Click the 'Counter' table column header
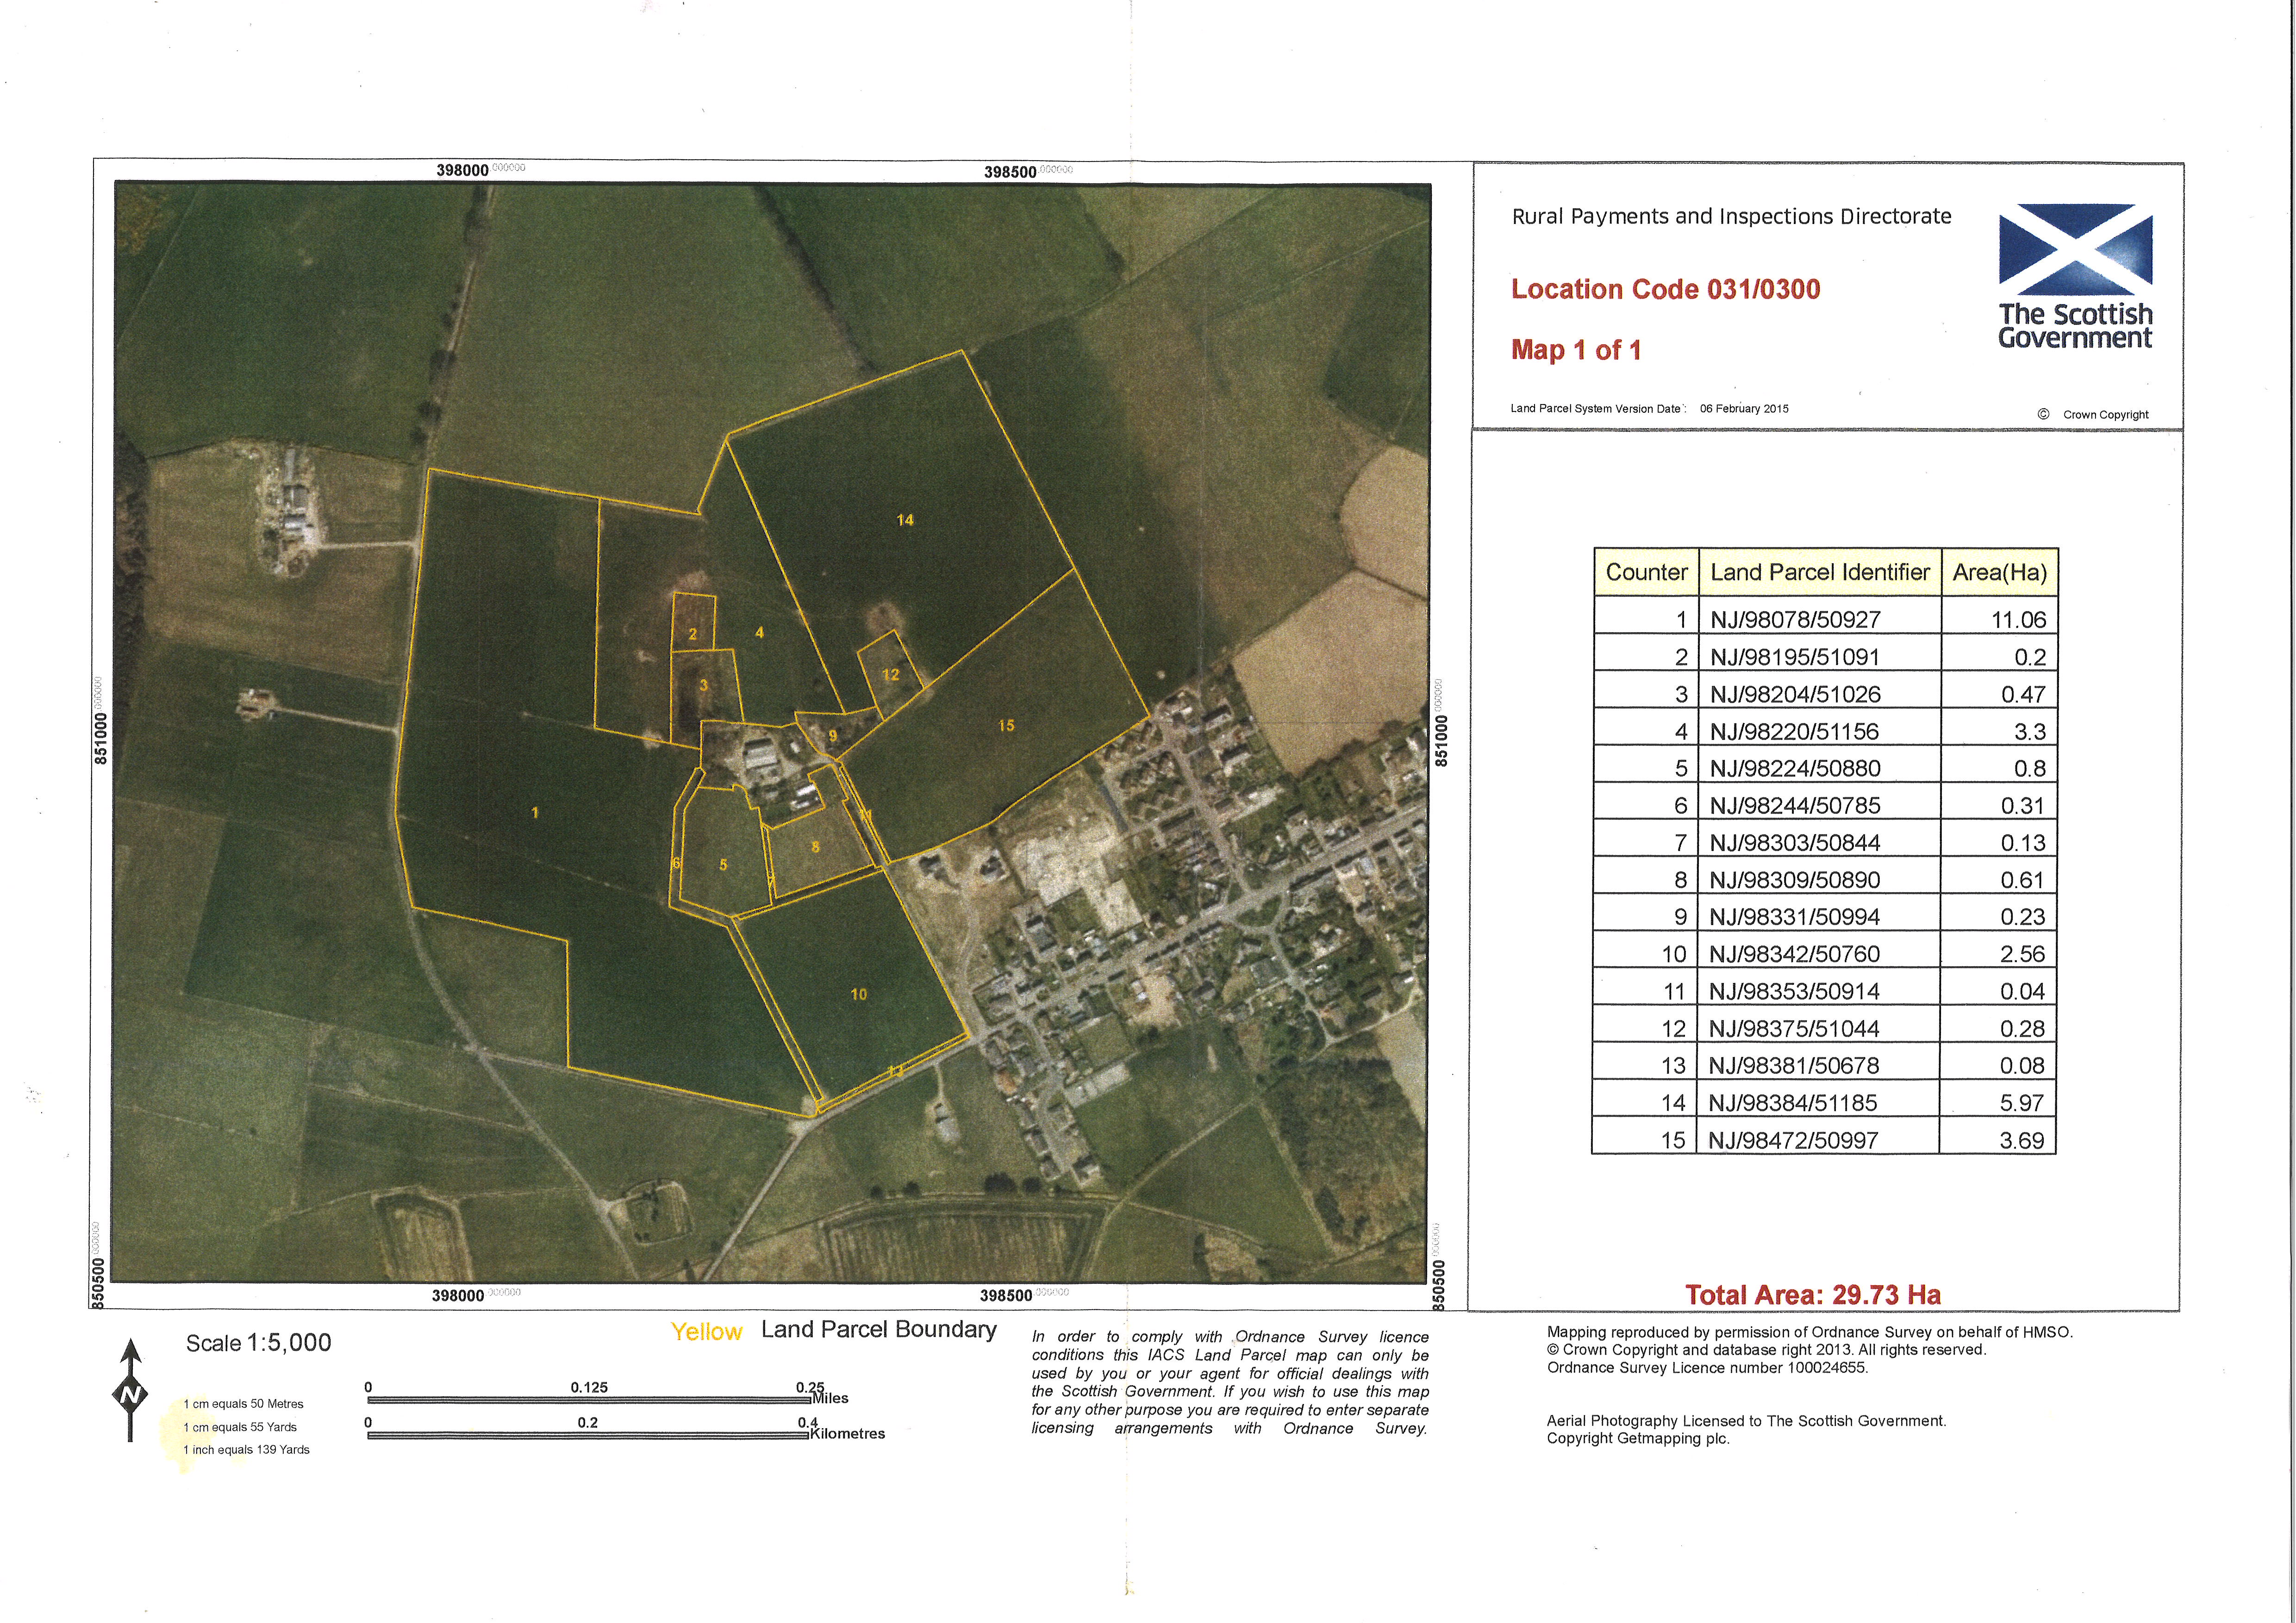Viewport: 2296px width, 1623px height. click(x=1646, y=572)
